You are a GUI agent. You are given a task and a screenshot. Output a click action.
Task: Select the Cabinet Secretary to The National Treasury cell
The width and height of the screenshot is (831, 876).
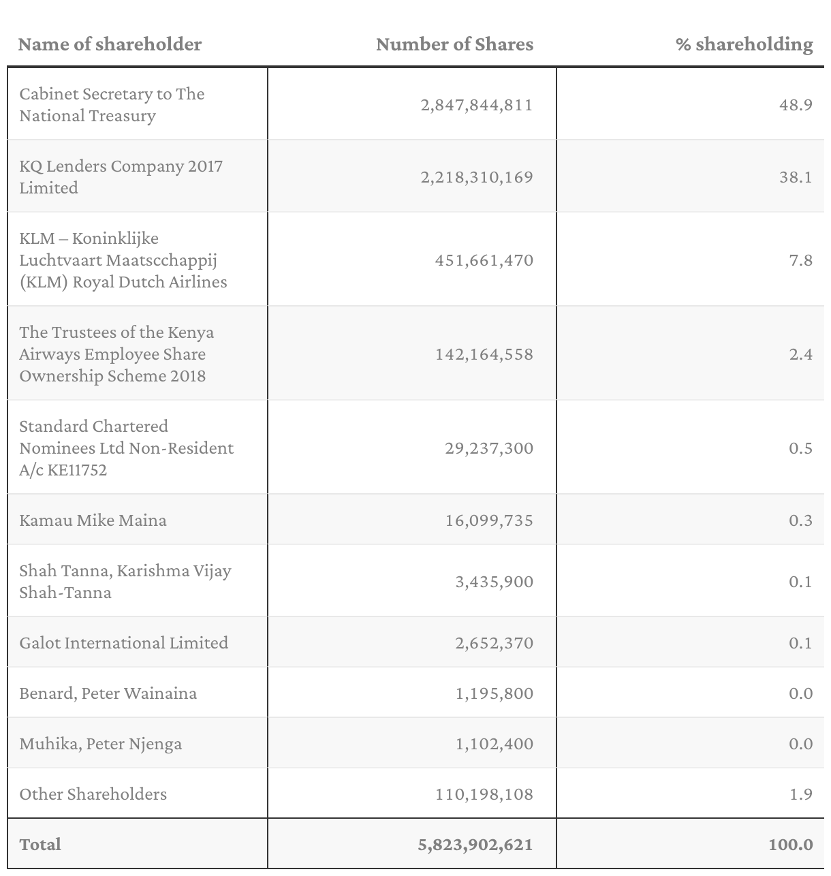[112, 105]
